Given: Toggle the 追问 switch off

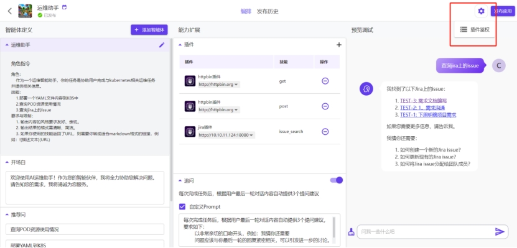Looking at the screenshot, I should point(337,180).
